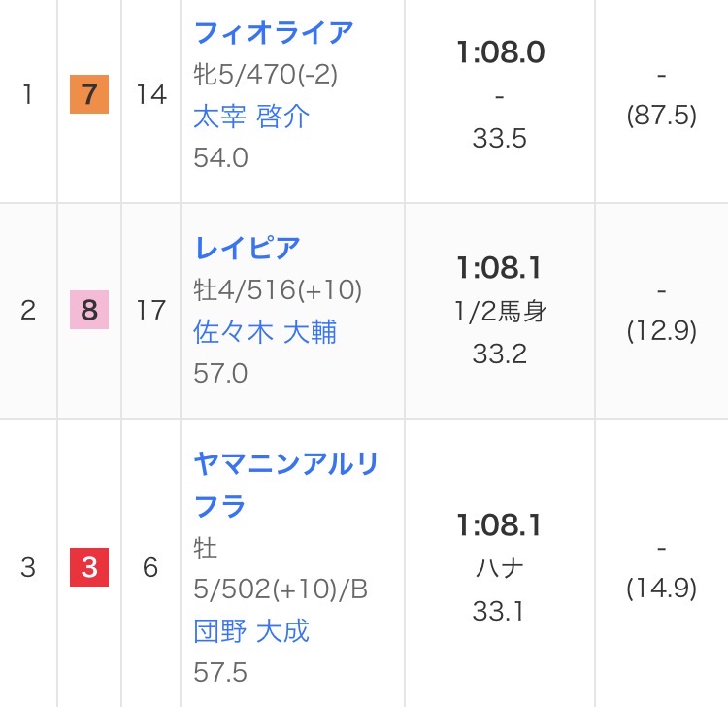This screenshot has height=707, width=728.
Task: Open jockey profile 団野 大成
Action: click(251, 631)
